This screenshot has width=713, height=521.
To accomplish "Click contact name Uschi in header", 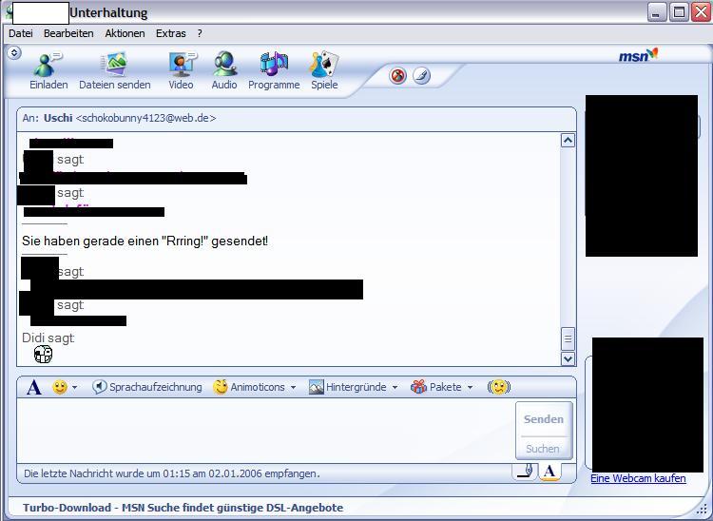I will [58, 118].
